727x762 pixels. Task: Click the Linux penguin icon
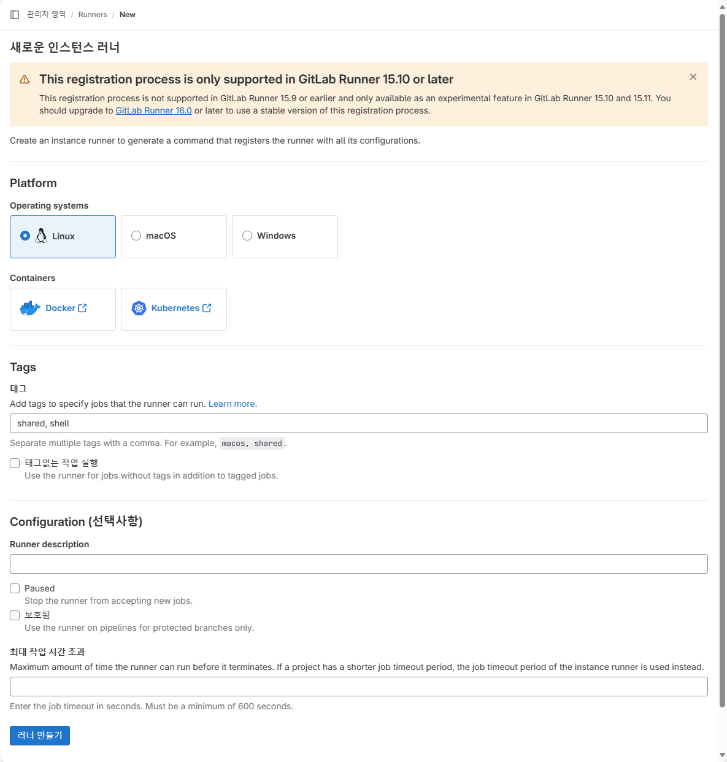[41, 236]
